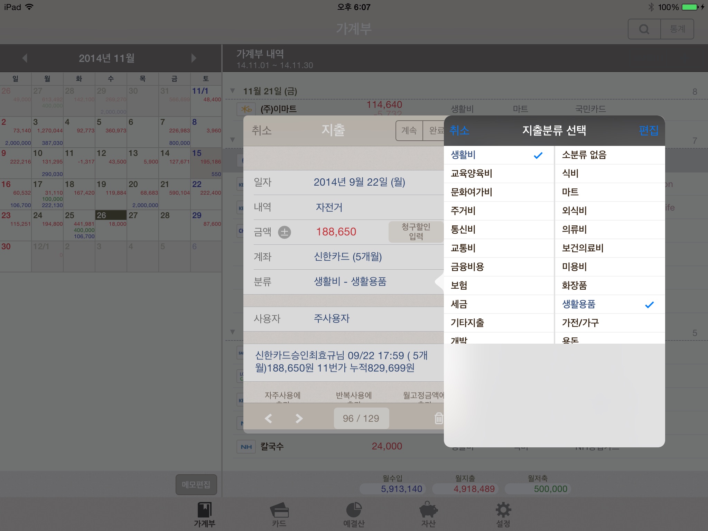Image resolution: width=708 pixels, height=531 pixels.
Task: Tap the 이마트 card logo icon
Action: (246, 109)
